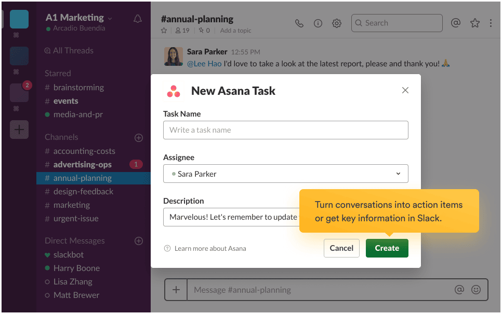Click Arcadio Buendía user status name
This screenshot has width=502, height=314.
(79, 28)
